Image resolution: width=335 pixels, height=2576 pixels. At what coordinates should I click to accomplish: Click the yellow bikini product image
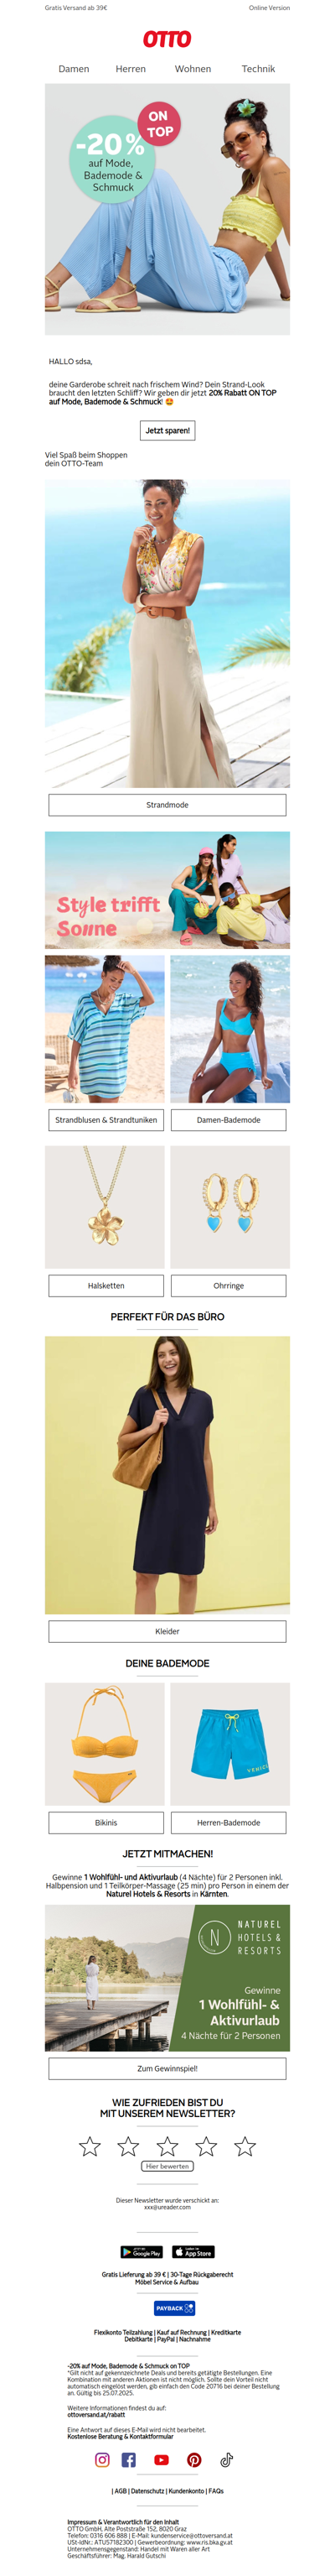tap(105, 1743)
